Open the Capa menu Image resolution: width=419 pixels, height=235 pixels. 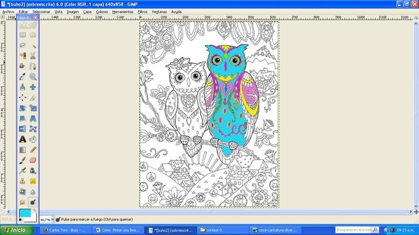[87, 12]
